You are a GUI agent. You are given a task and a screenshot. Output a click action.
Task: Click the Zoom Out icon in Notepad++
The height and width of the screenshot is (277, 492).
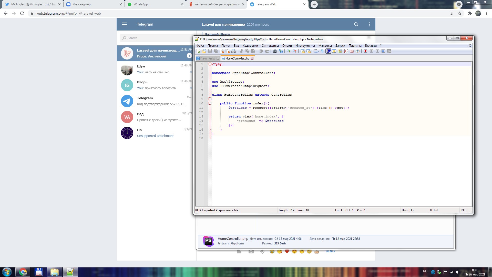click(294, 51)
